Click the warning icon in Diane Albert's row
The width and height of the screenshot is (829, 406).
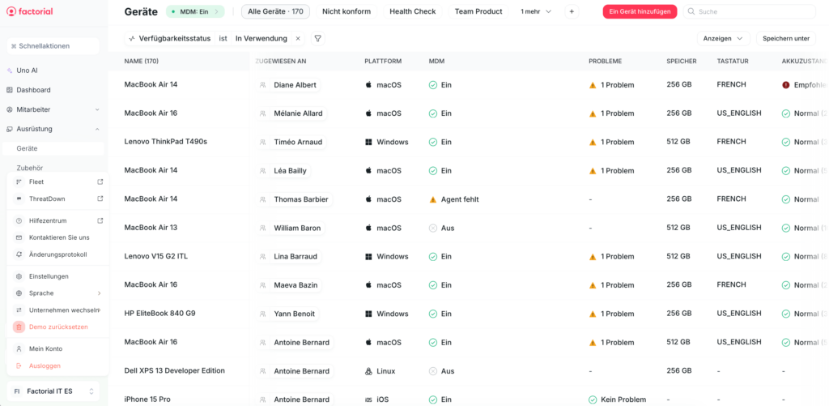pos(593,85)
